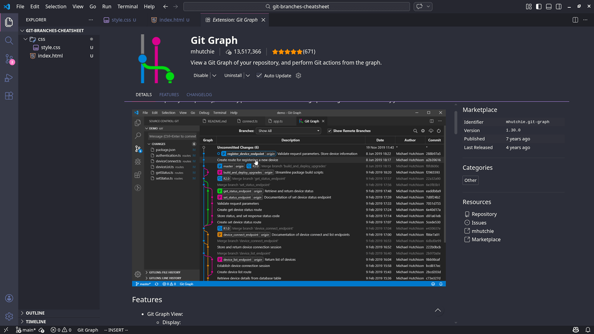Open the Accounts icon in activity bar
Screen dimensions: 594x334
[9, 298]
